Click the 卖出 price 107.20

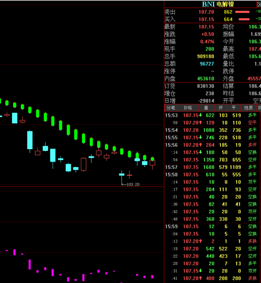click(206, 12)
